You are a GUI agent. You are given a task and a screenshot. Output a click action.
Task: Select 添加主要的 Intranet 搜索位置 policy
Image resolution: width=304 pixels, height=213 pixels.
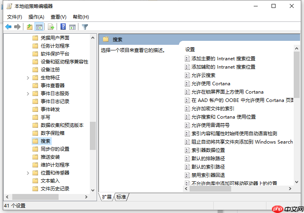coord(223,58)
